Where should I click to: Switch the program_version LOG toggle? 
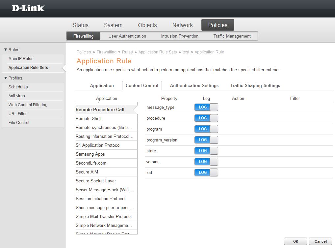coord(206,140)
